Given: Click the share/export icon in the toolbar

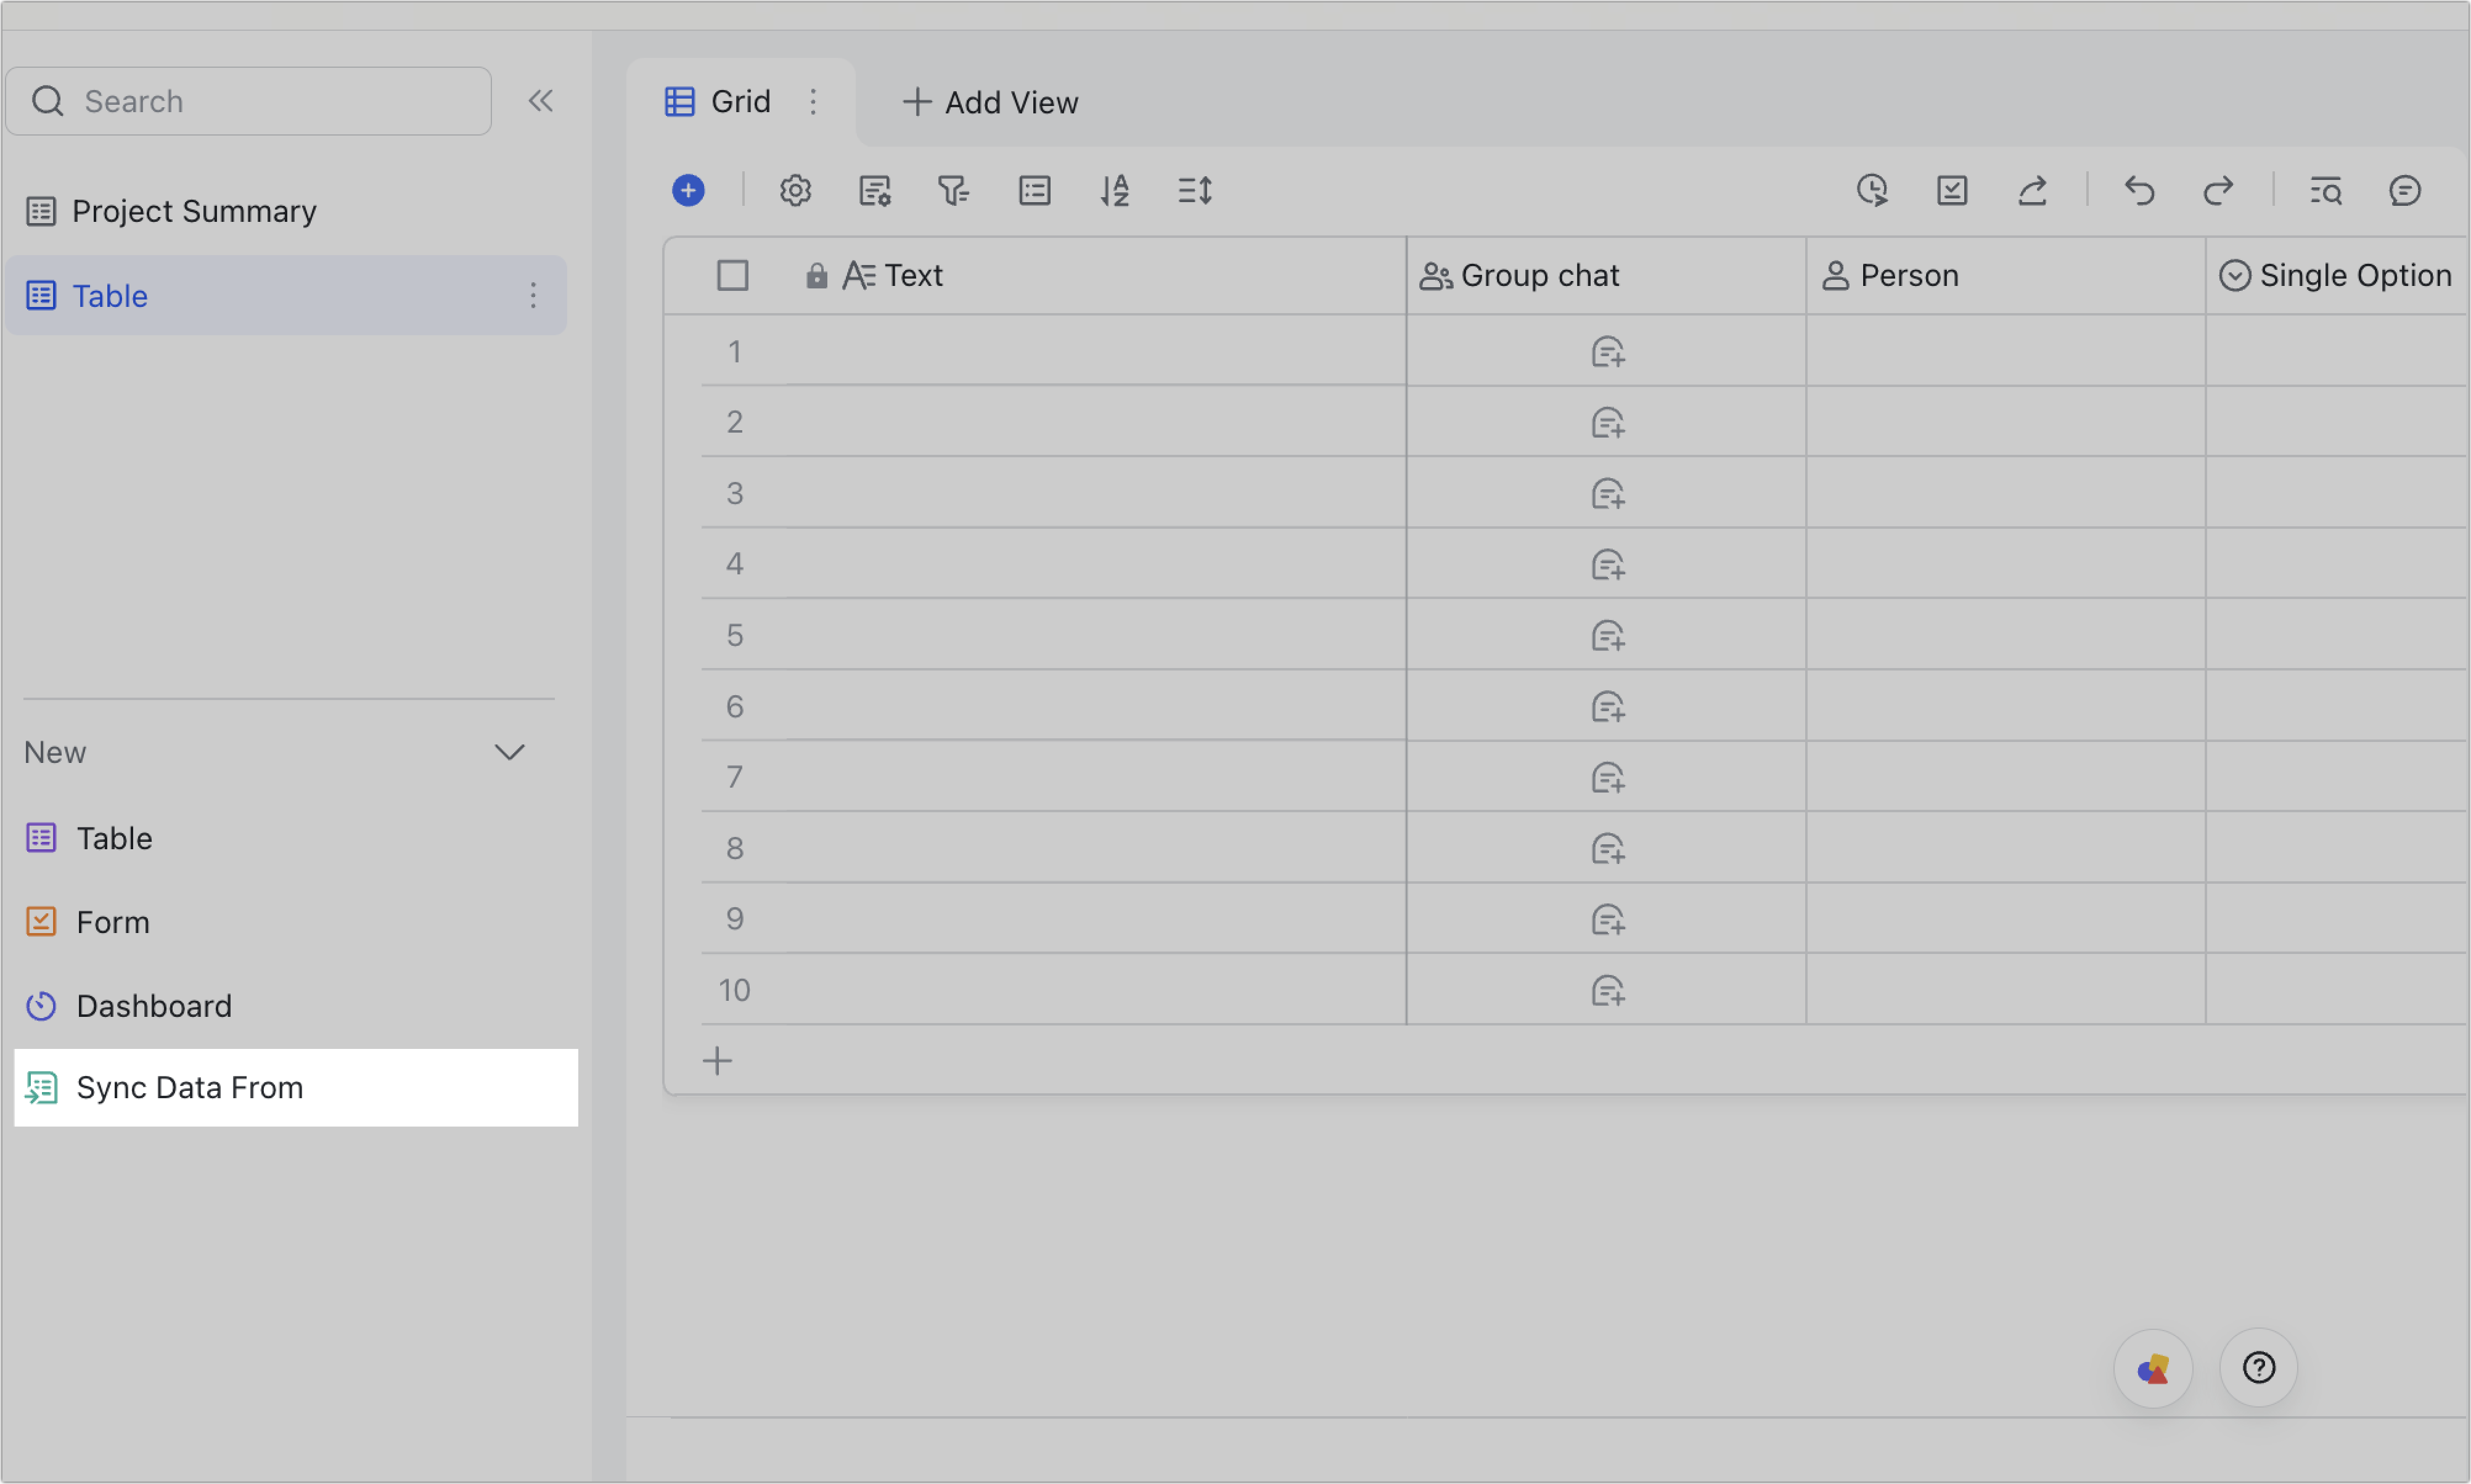Looking at the screenshot, I should [x=2033, y=190].
